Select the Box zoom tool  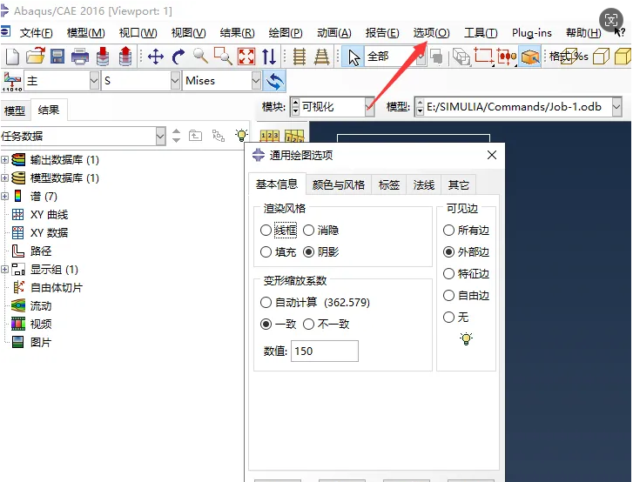click(222, 56)
